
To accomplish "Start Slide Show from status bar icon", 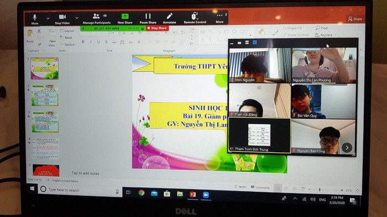I will point(303,189).
